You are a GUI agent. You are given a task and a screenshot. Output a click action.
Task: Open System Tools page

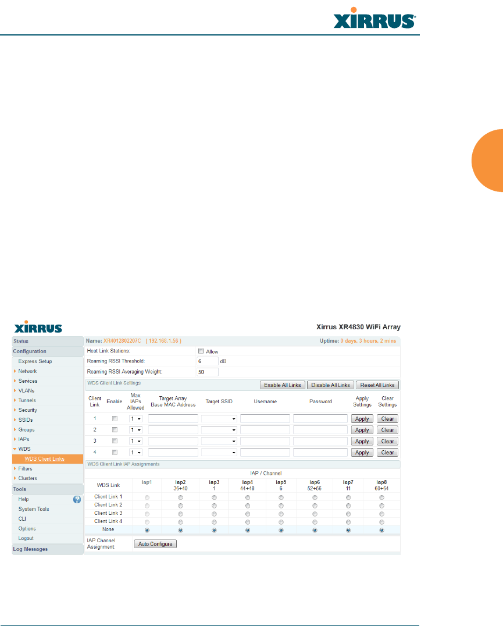click(x=34, y=509)
